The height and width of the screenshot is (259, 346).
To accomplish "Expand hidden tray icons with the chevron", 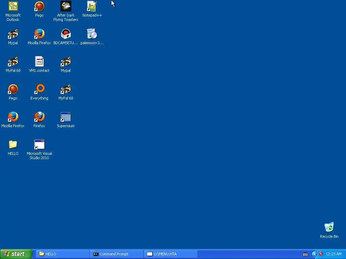I will click(x=314, y=254).
